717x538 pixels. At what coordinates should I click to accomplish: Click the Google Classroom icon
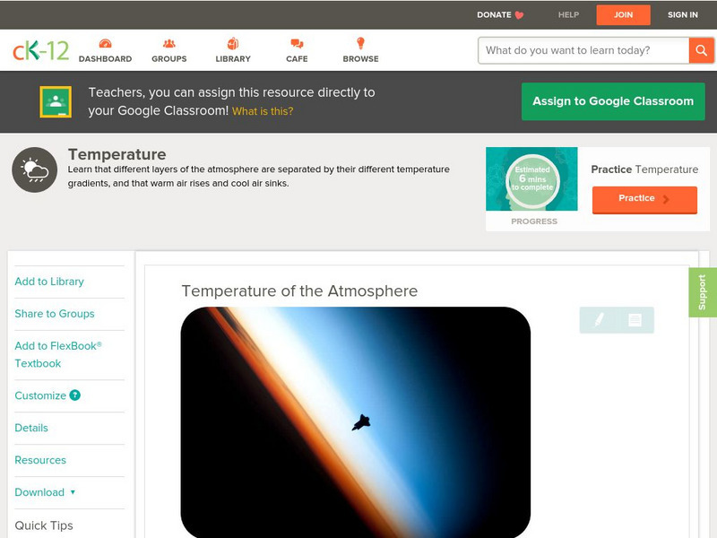tap(56, 101)
